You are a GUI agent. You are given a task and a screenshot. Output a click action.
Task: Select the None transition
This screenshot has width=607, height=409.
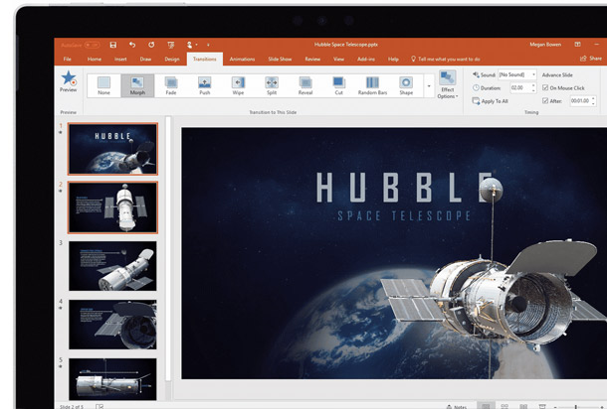point(103,85)
